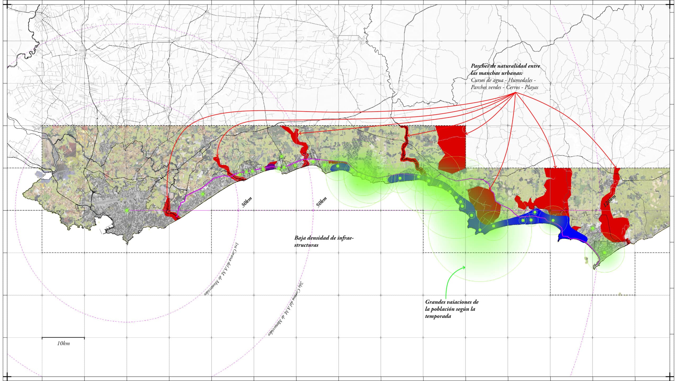Click 'Parches verdes - Cerros - Playas' line
Image resolution: width=677 pixels, height=381 pixels.
pyautogui.click(x=504, y=87)
